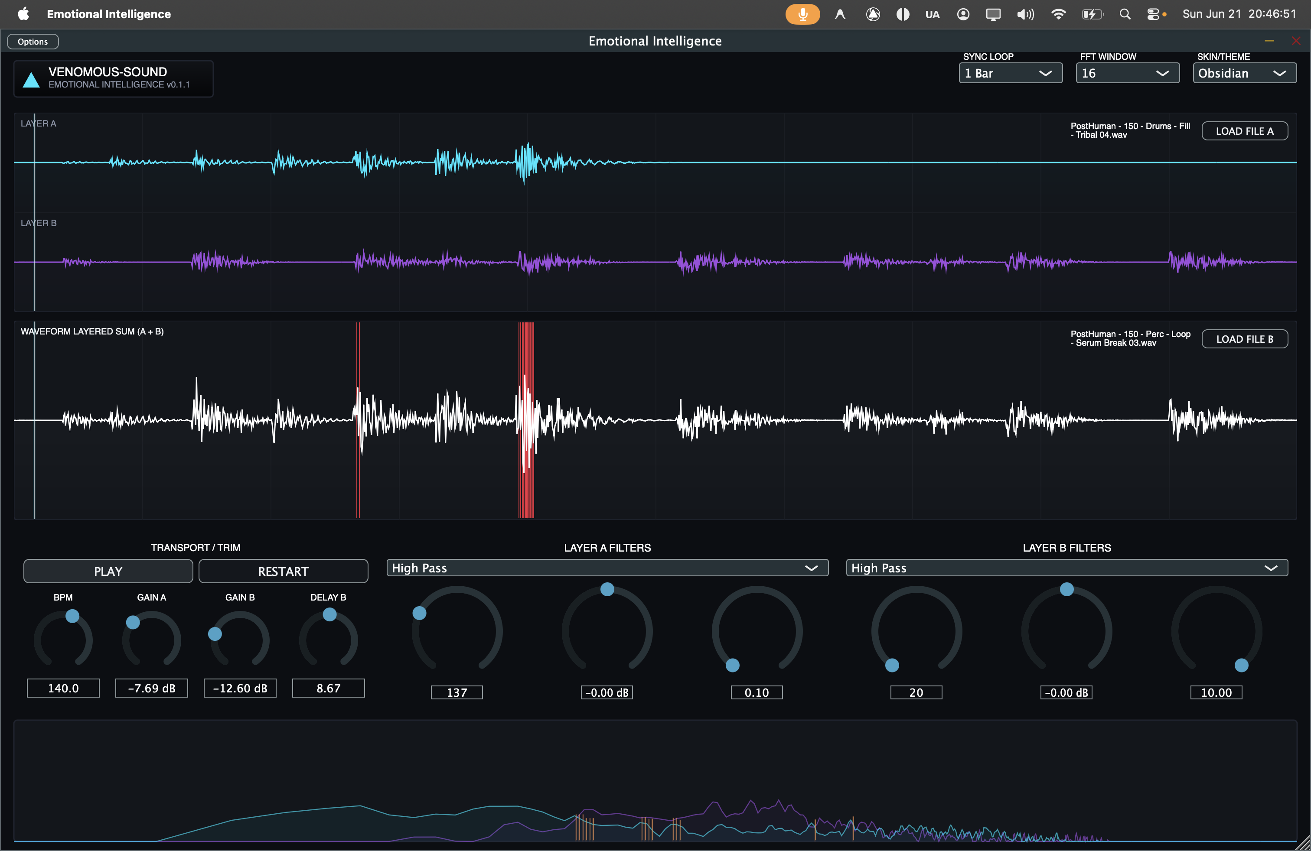Click the Serum Break 03.wav file name label
The image size is (1311, 851).
coord(1130,338)
